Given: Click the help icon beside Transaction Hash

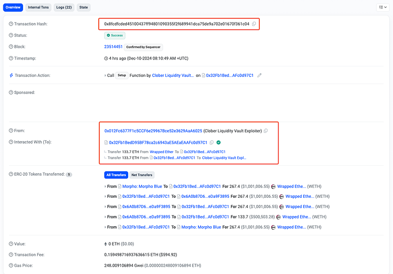Looking at the screenshot, I should (11, 24).
